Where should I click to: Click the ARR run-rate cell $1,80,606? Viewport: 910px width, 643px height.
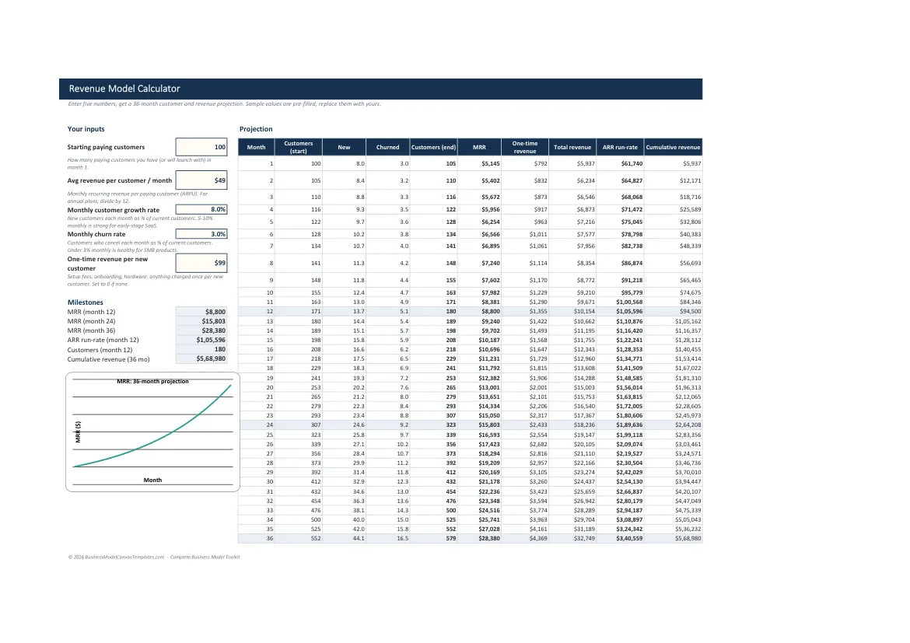tap(620, 415)
